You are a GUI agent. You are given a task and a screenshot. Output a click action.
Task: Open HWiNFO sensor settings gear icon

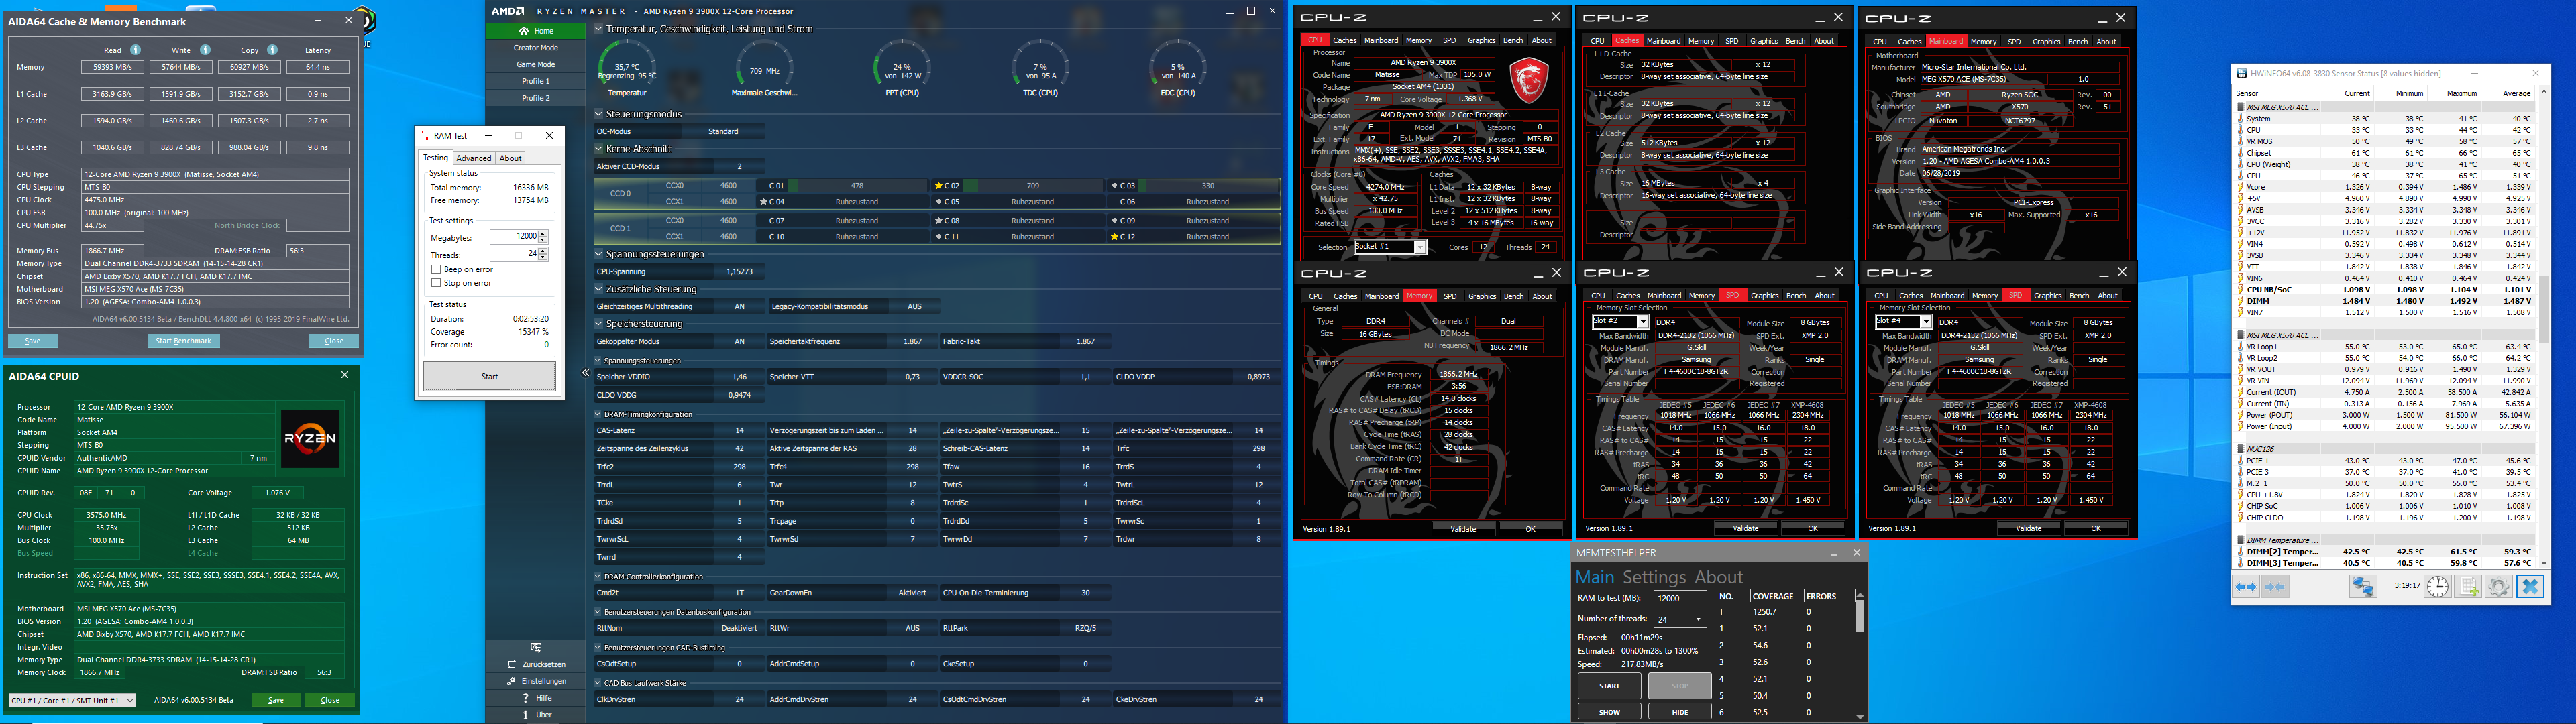(x=2498, y=587)
